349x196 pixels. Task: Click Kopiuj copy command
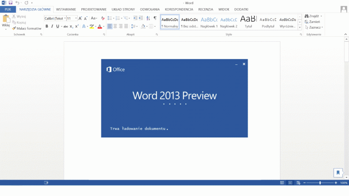click(19, 22)
